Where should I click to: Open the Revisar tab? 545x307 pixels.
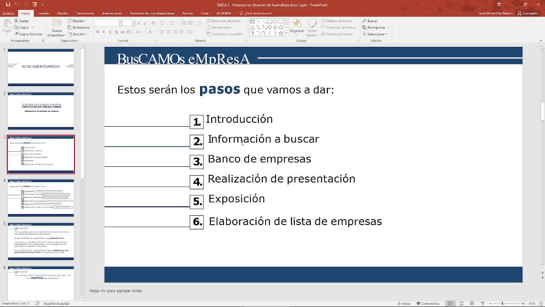coord(188,13)
